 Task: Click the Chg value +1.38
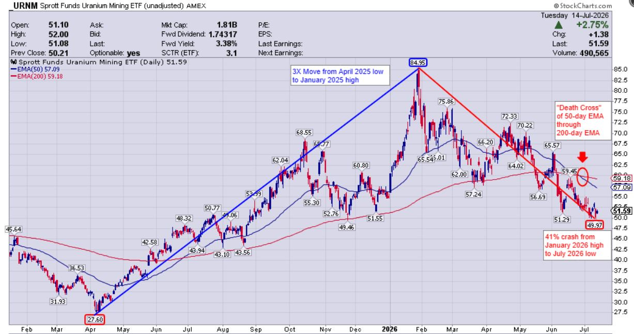(x=599, y=35)
